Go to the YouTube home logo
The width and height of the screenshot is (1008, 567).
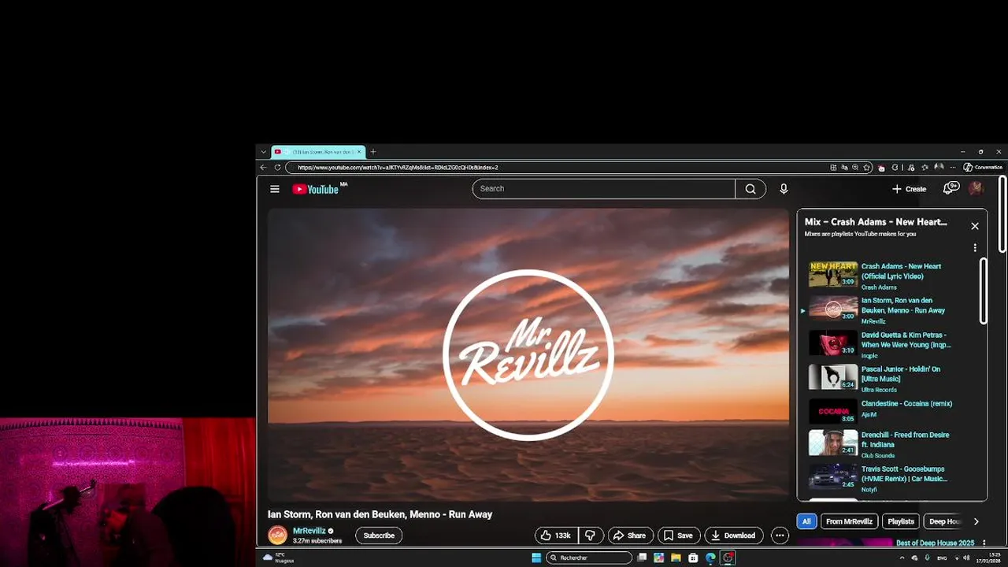tap(316, 189)
